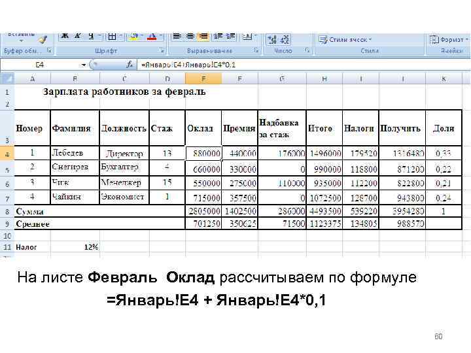Open the fill color dropdown arrow
This screenshot has width=471, height=353.
tap(142, 37)
